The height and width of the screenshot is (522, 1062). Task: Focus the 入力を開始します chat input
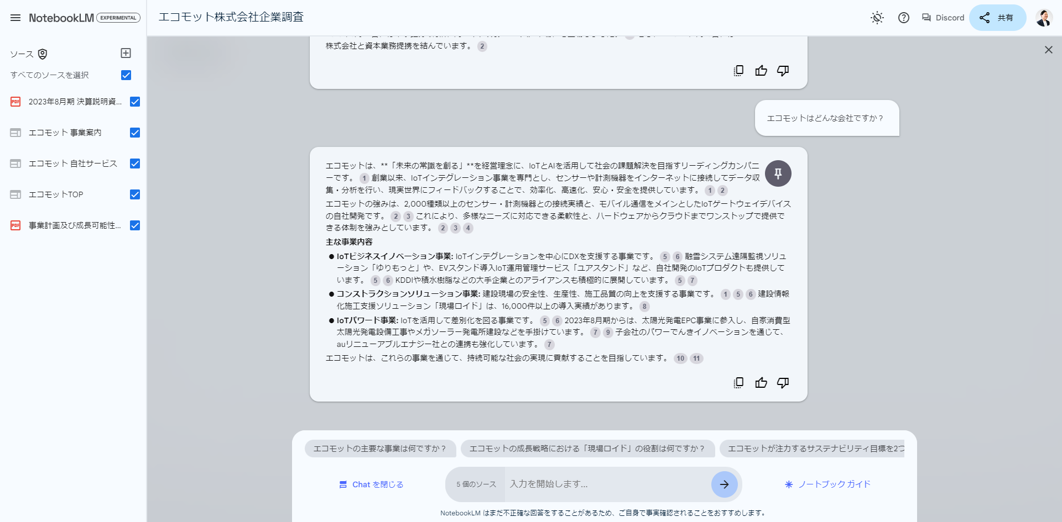tap(607, 484)
